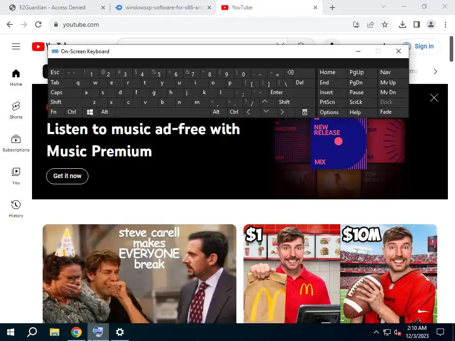
Task: Open a new Chrome tab
Action: [332, 8]
